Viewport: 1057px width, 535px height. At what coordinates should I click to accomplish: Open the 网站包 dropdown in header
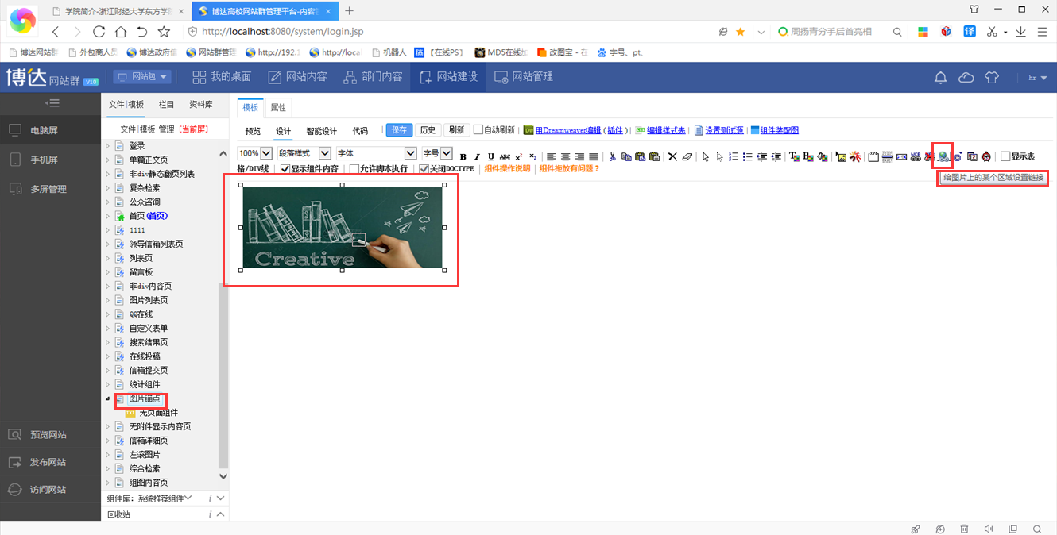point(142,77)
